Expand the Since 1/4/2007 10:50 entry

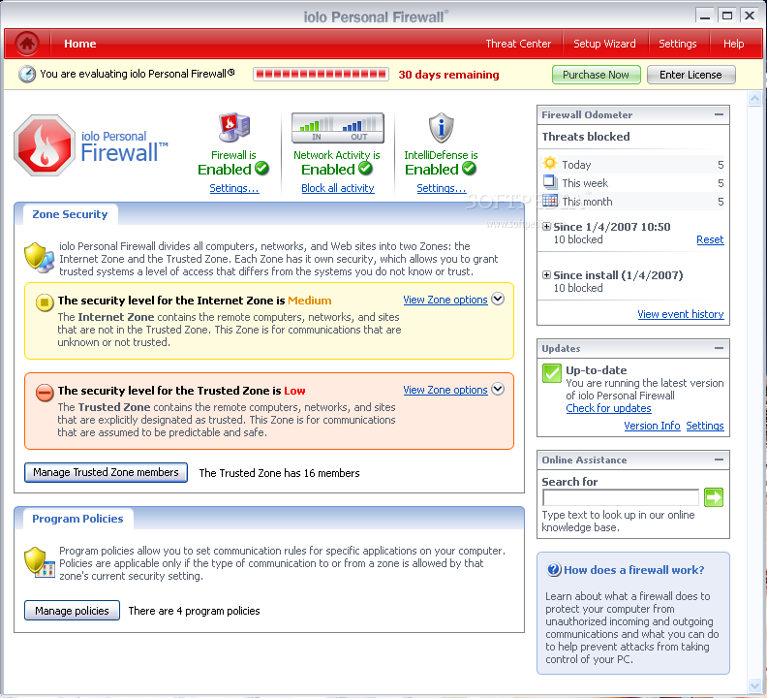click(x=546, y=226)
